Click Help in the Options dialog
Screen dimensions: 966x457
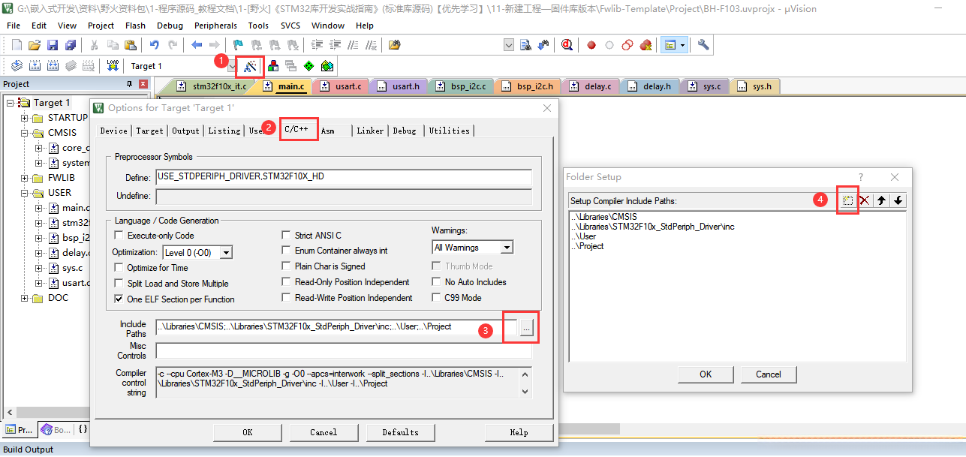[519, 432]
